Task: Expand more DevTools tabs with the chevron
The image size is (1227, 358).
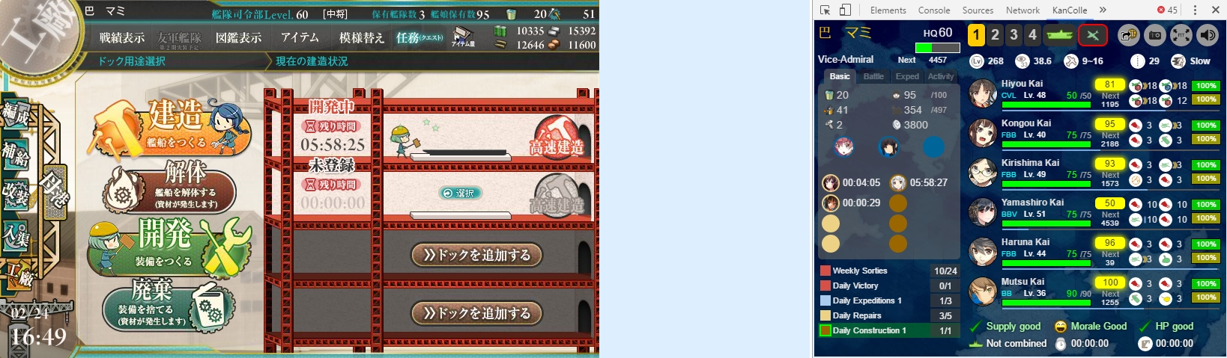Action: pyautogui.click(x=1103, y=10)
